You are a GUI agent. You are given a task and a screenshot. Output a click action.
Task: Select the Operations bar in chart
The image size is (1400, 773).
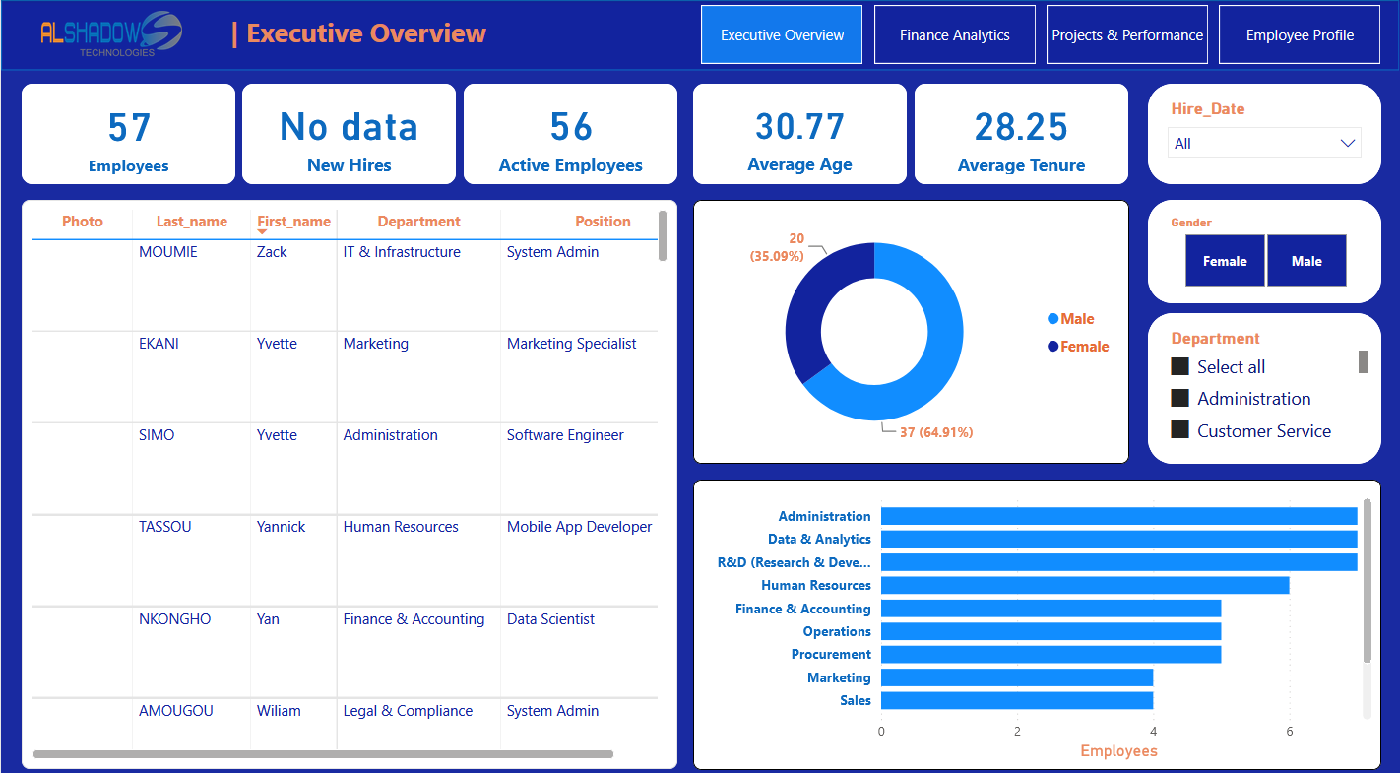[x=1050, y=631]
